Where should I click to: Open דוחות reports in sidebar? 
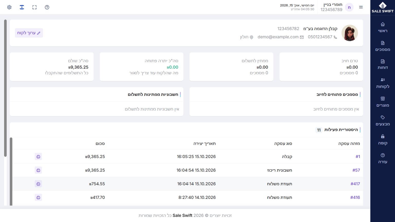point(383,64)
